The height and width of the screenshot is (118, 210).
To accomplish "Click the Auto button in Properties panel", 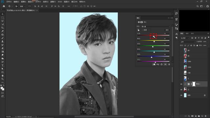I will 167,30.
